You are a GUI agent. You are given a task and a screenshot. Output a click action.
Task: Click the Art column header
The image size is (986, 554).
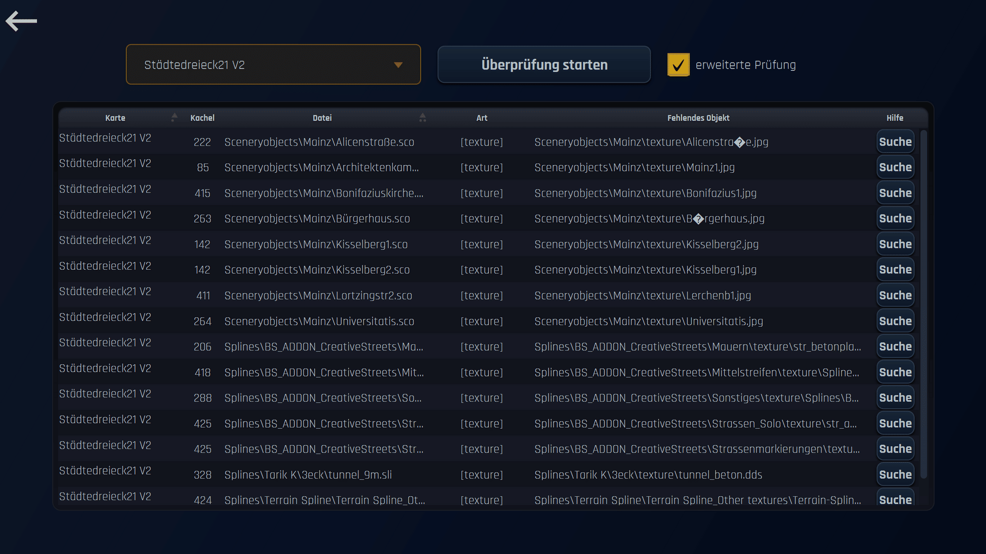click(x=481, y=118)
